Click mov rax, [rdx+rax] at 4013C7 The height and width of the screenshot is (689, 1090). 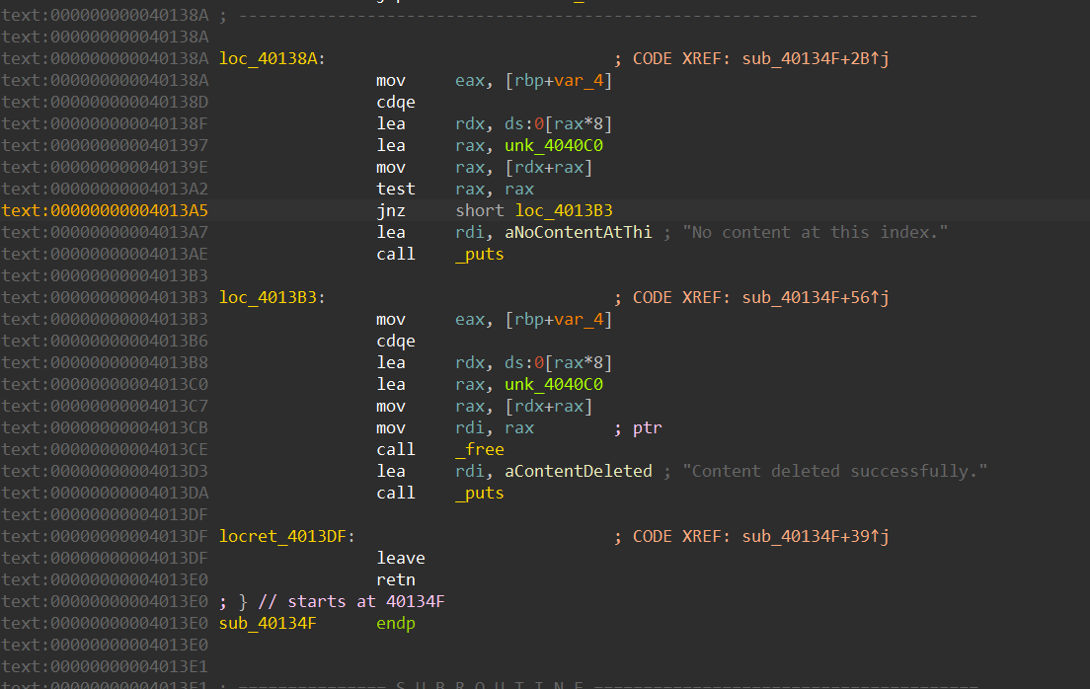tap(484, 407)
